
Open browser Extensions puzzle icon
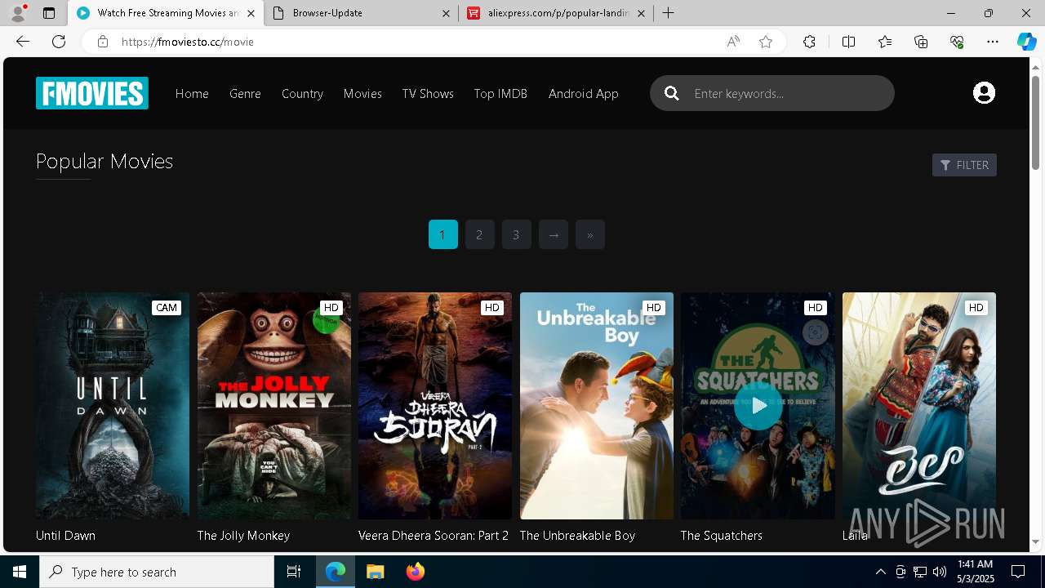pos(809,42)
